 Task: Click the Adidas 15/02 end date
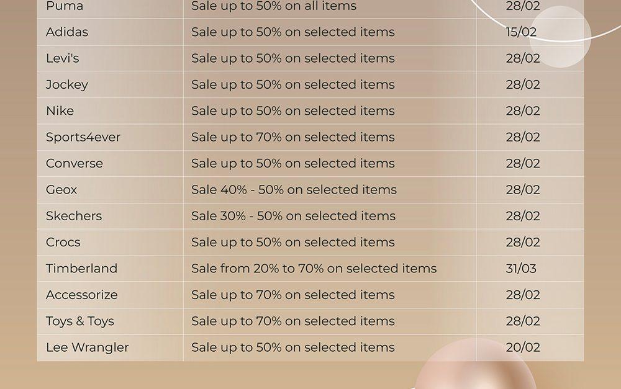point(521,32)
